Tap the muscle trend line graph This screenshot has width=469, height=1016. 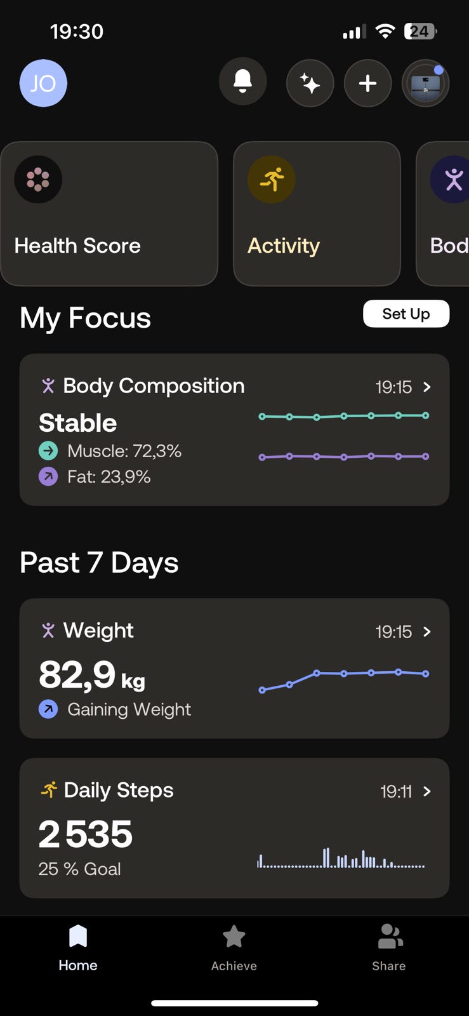point(343,417)
